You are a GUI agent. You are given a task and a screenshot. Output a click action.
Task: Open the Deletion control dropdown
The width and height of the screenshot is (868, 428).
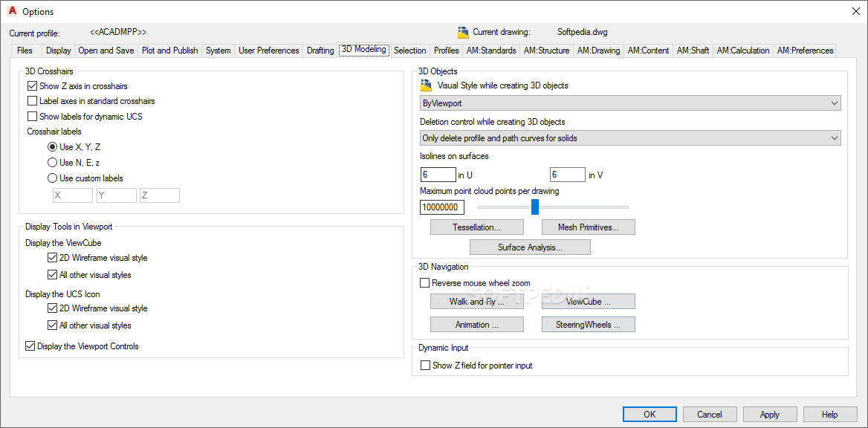[630, 138]
